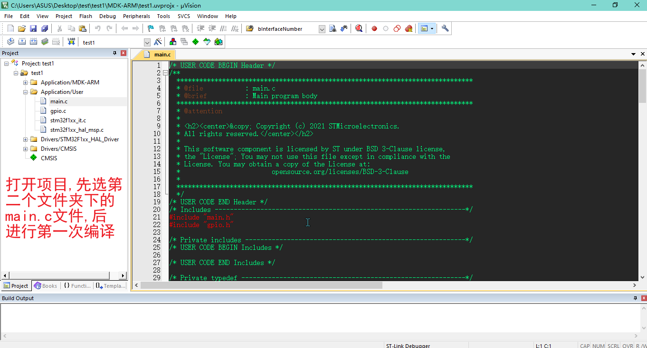Image resolution: width=647 pixels, height=348 pixels.
Task: Expand the Application/MDK-ARM folder
Action: [25, 82]
